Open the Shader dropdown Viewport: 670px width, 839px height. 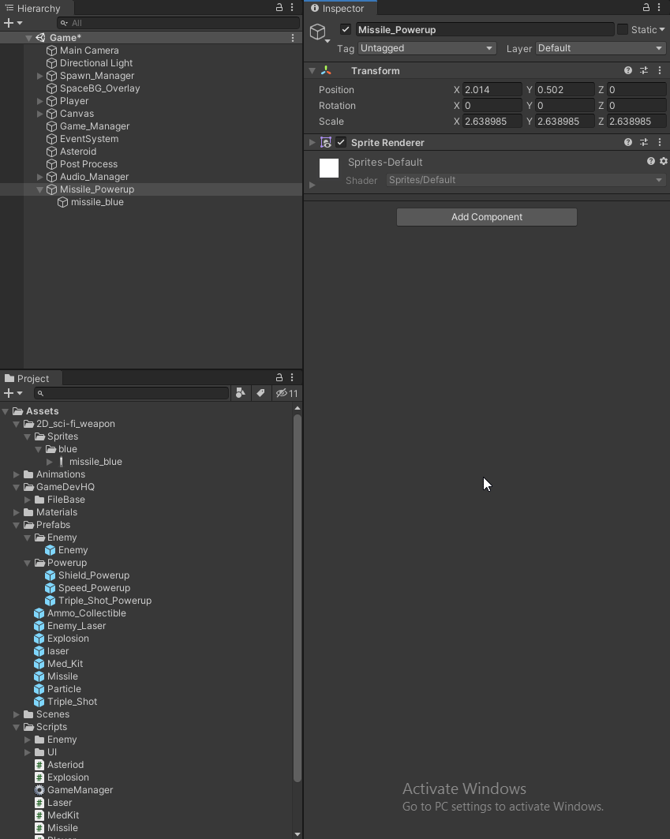(x=526, y=180)
